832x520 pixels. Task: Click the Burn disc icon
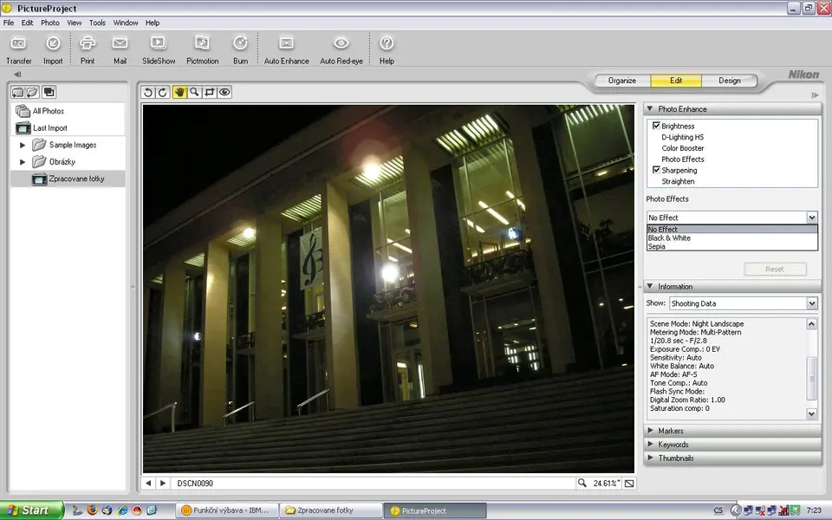pos(240,43)
